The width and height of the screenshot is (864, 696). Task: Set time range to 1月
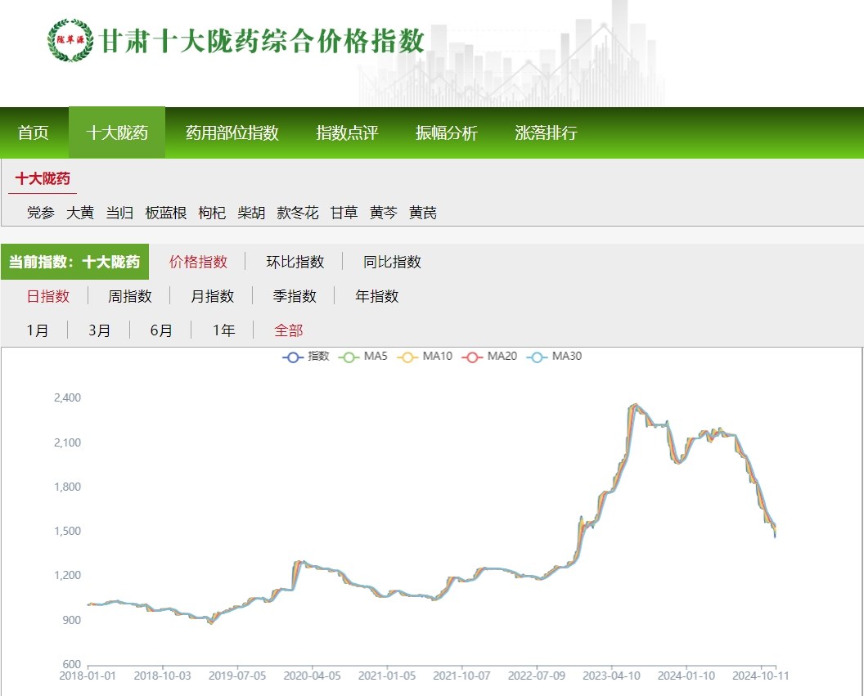tap(38, 330)
